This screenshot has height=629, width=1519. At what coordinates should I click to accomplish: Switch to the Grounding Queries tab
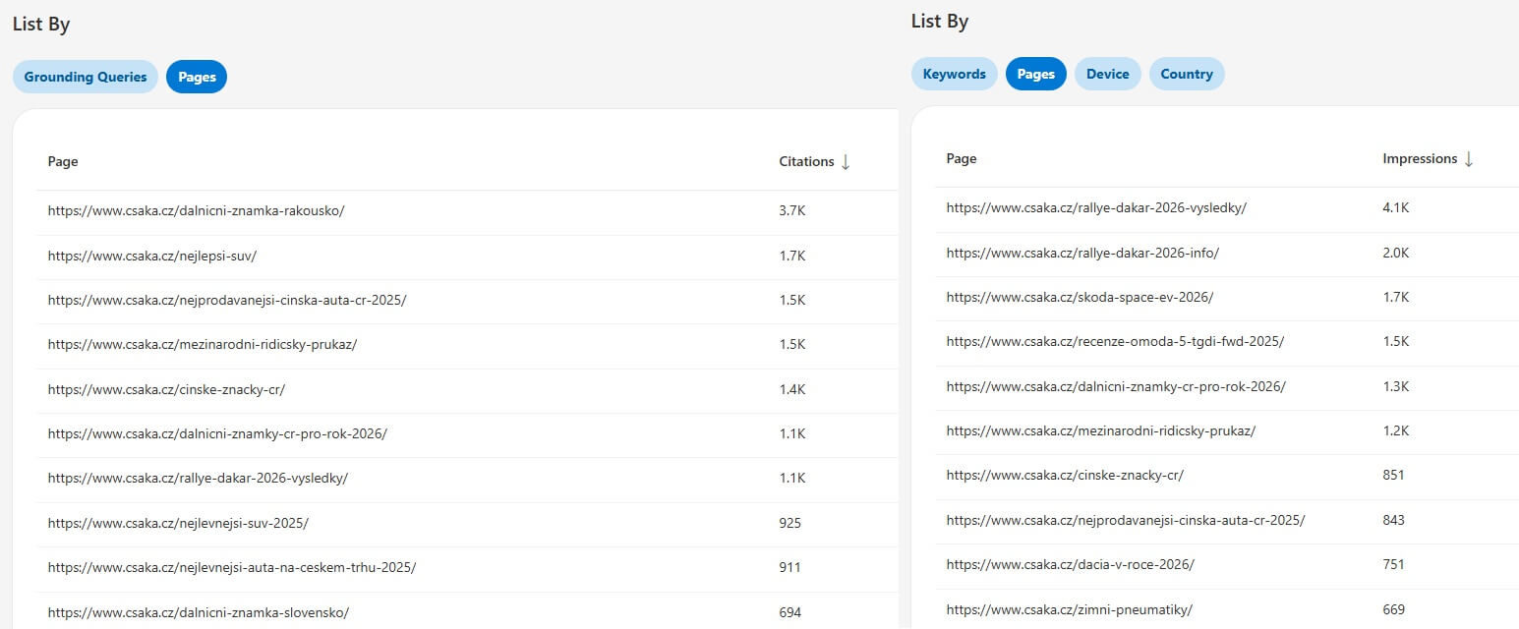pos(86,77)
